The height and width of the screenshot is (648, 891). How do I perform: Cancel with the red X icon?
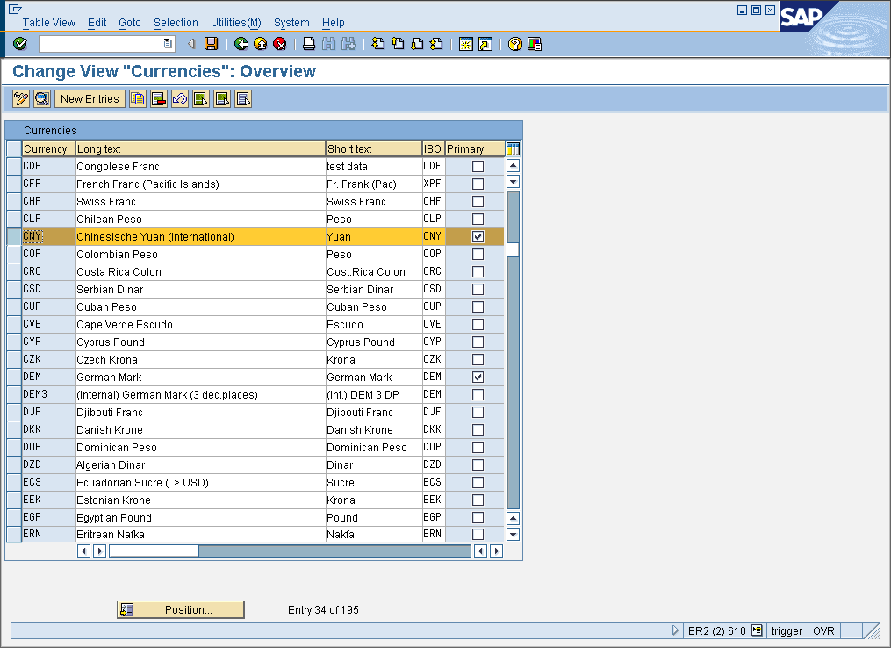(280, 43)
